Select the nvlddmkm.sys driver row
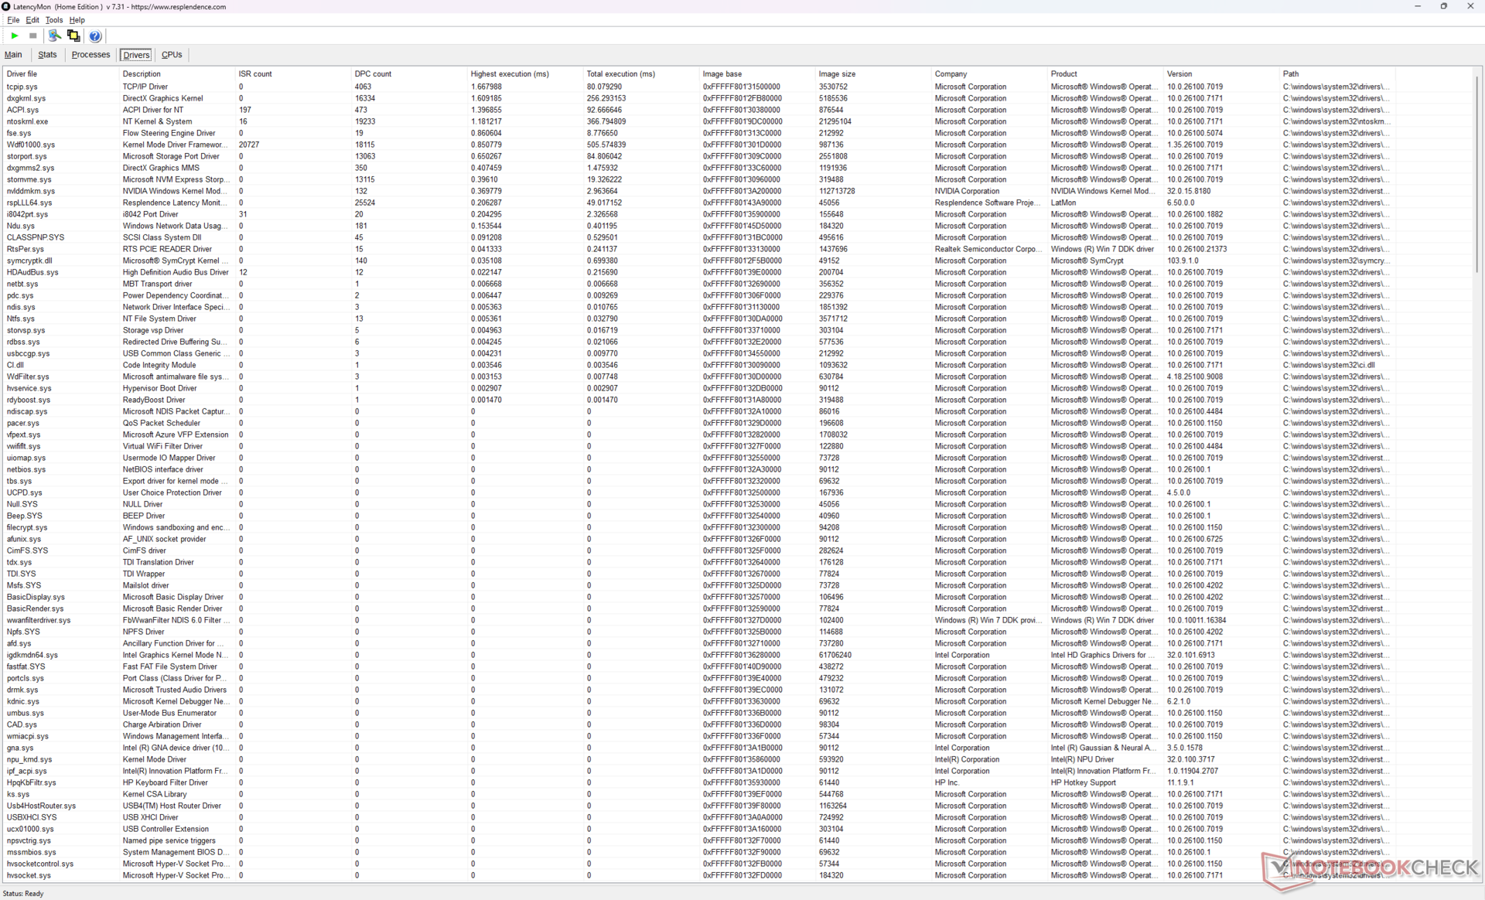This screenshot has height=900, width=1485. pos(31,191)
